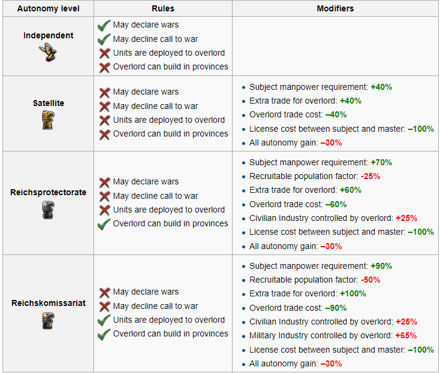Click the Independent eagle icon
This screenshot has width=440, height=373.
(x=48, y=52)
